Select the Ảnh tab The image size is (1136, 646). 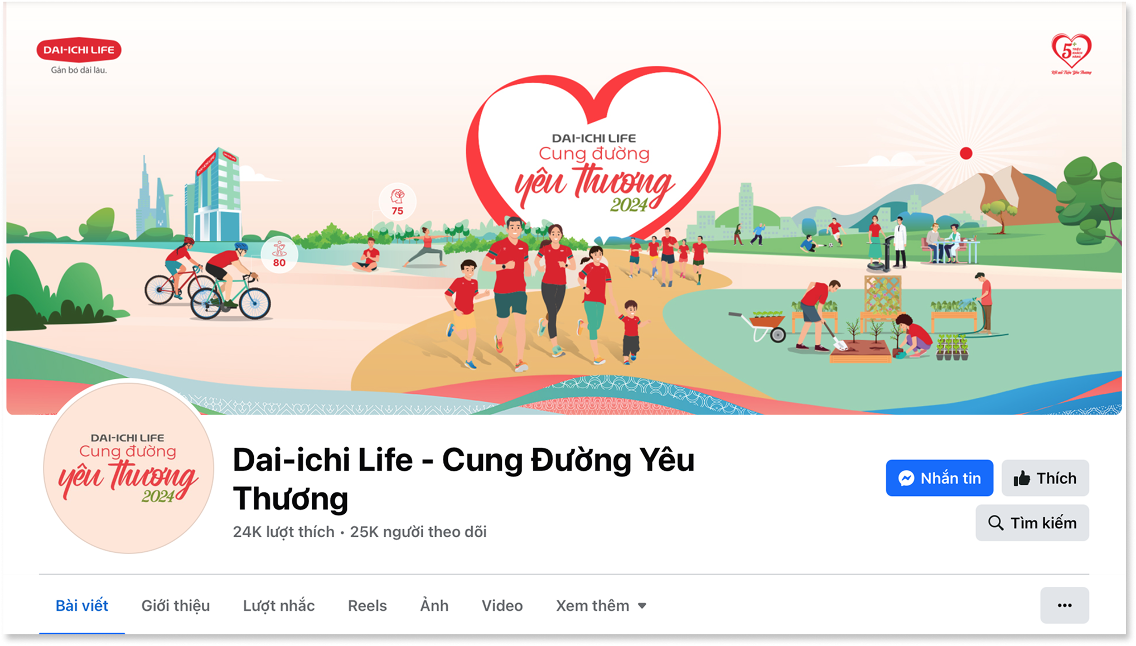coord(434,606)
